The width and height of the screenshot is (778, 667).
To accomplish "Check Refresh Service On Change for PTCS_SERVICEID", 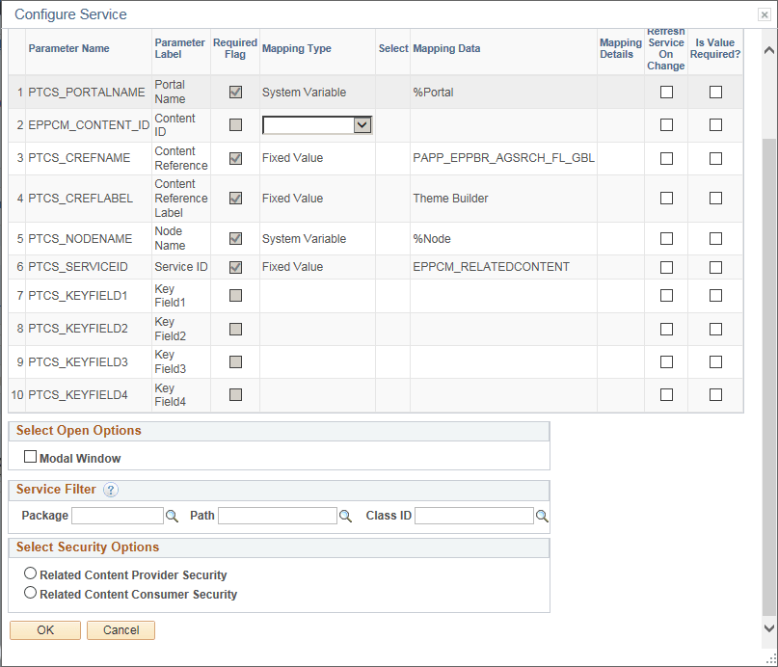I will tap(666, 267).
